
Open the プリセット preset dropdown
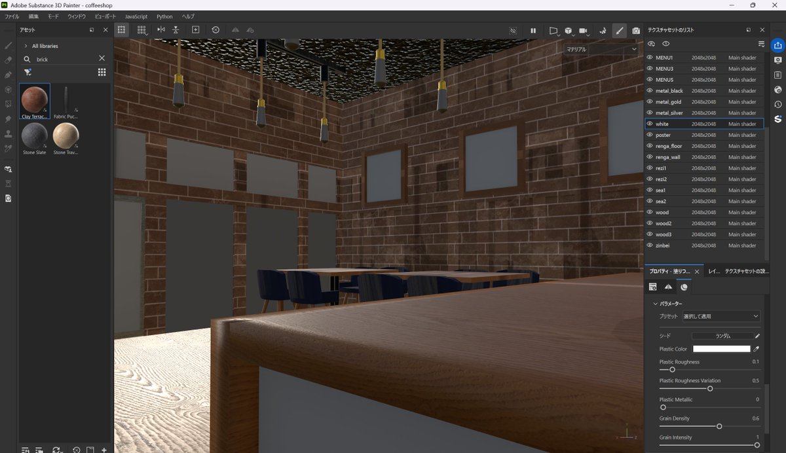tap(720, 316)
